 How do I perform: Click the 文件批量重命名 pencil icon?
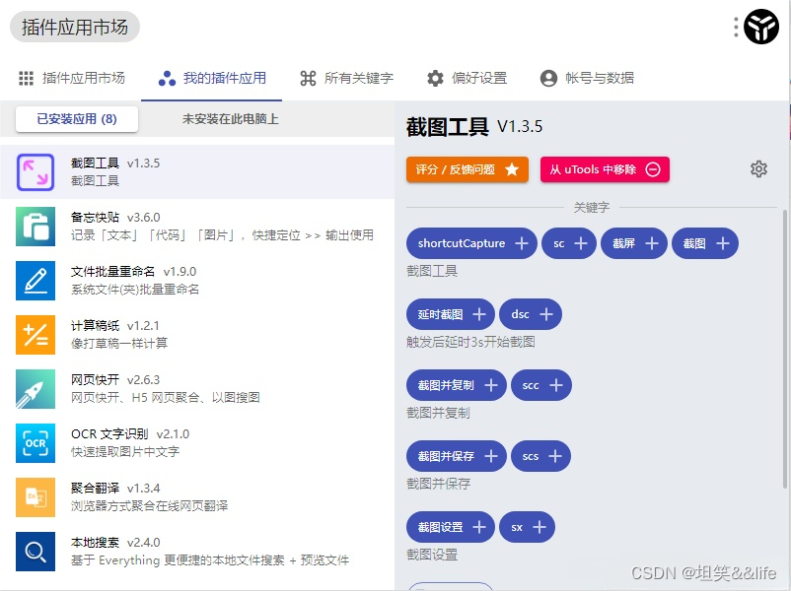coord(36,281)
